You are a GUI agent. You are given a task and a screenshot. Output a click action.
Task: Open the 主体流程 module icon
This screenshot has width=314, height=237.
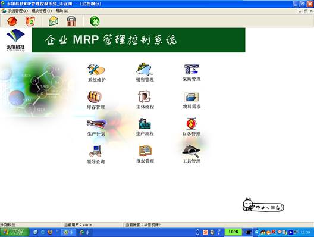click(145, 96)
